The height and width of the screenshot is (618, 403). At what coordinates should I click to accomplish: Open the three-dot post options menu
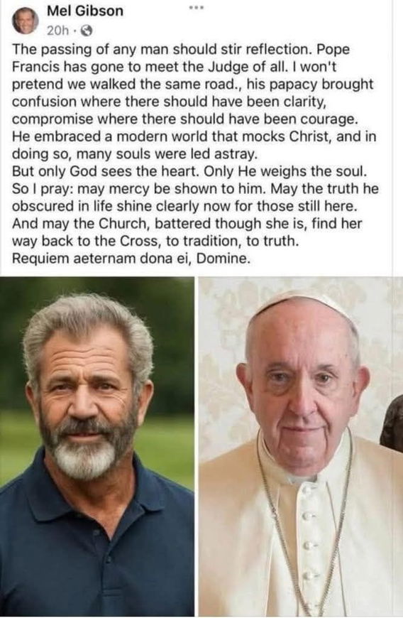(x=196, y=8)
